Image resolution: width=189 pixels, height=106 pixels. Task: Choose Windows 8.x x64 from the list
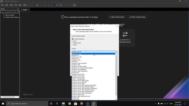point(93,57)
